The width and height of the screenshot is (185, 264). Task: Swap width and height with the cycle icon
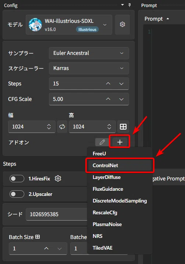(x=62, y=127)
